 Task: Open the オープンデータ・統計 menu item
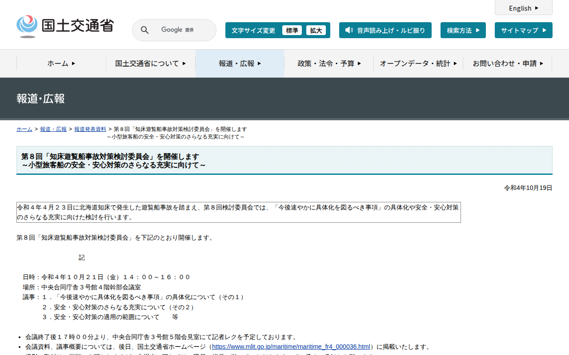point(418,63)
